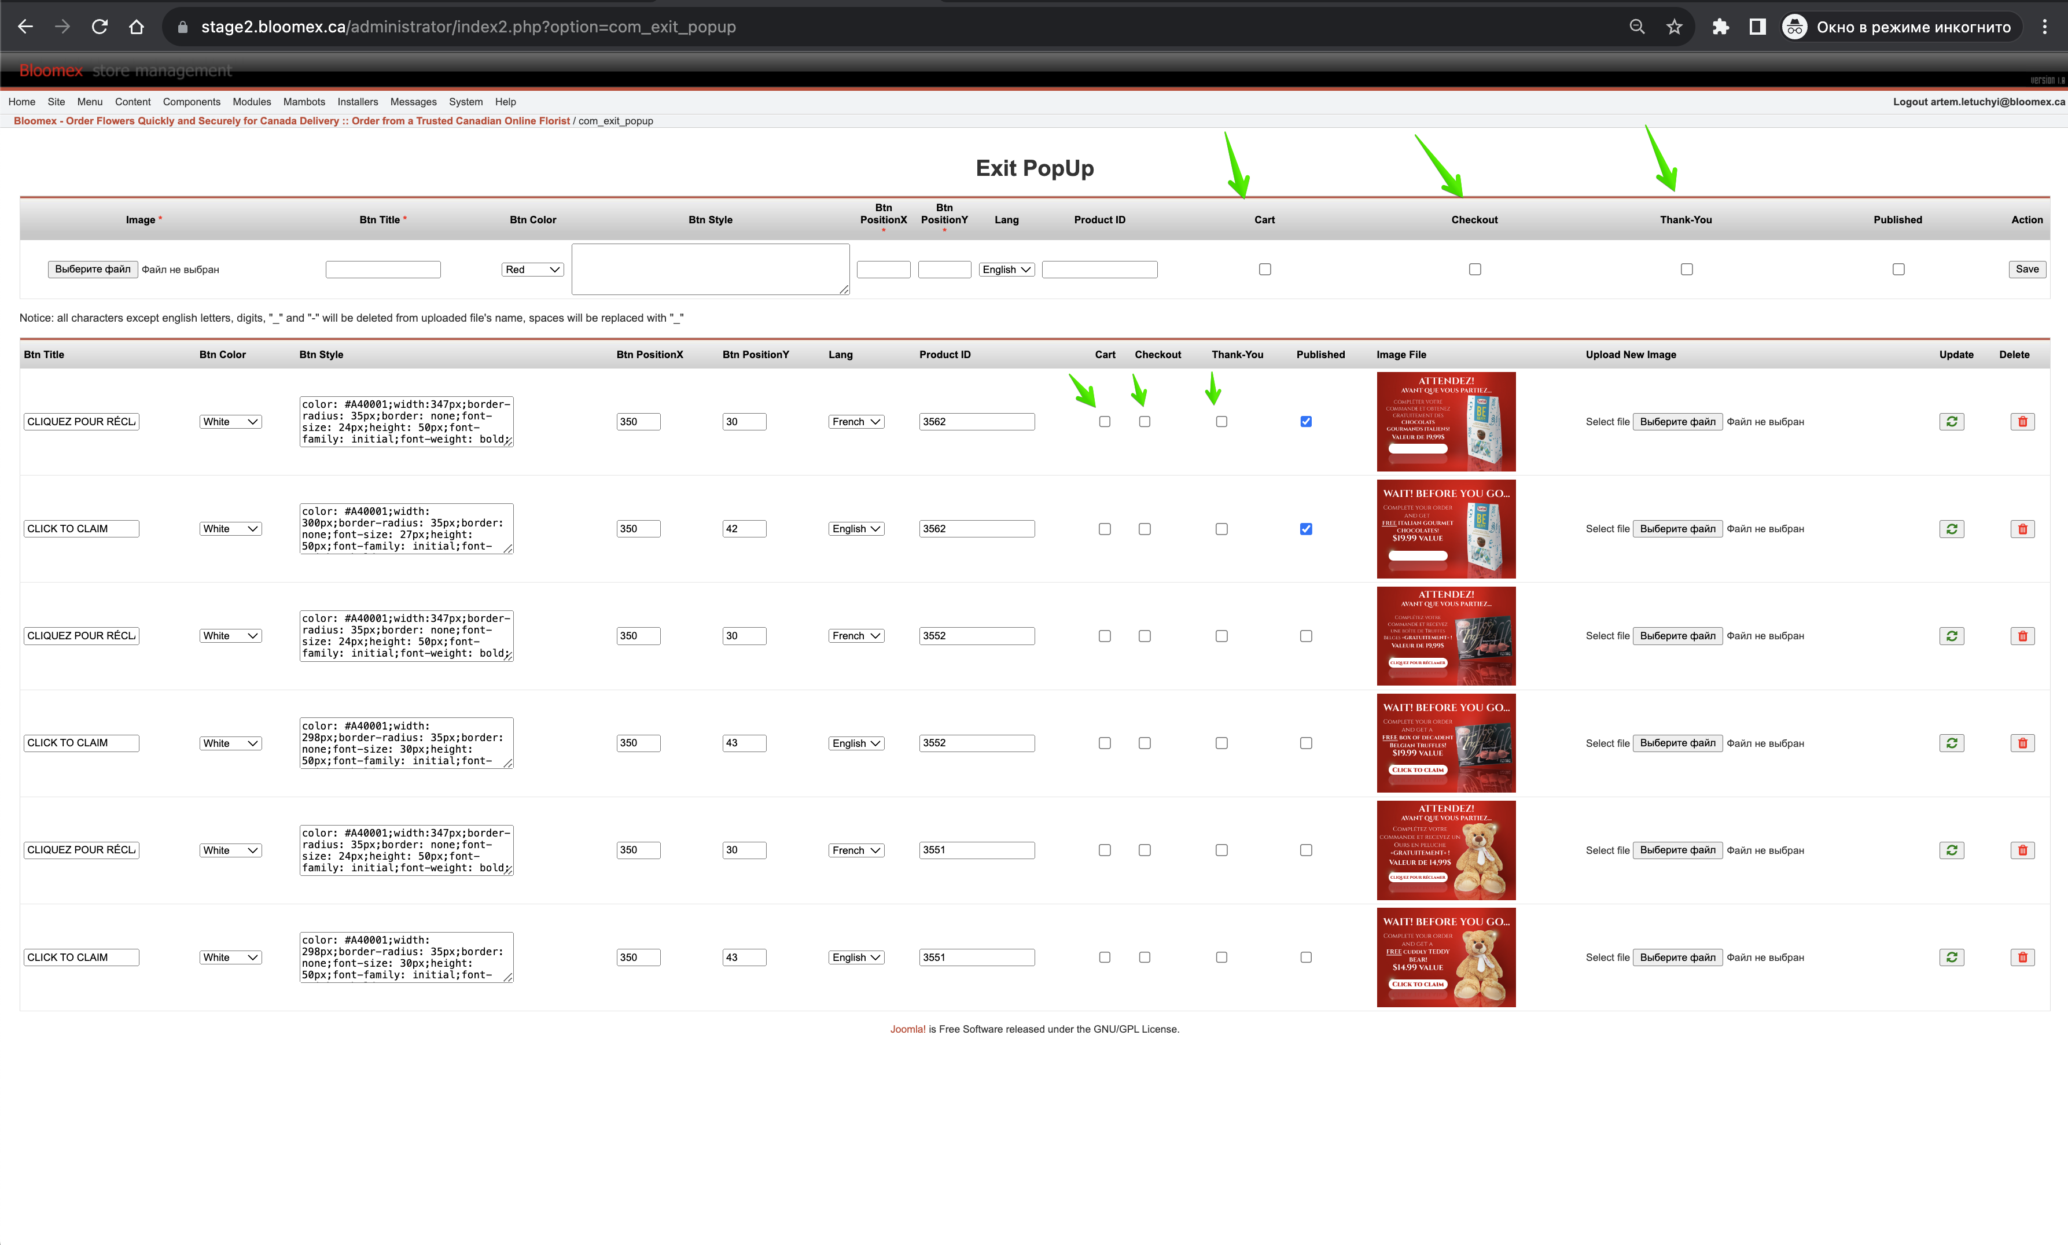Open White color dropdown in English 3551 row
Viewport: 2068px width, 1245px height.
pos(230,957)
